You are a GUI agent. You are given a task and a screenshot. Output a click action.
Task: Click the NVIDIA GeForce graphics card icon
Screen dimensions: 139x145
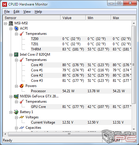pos(16,96)
